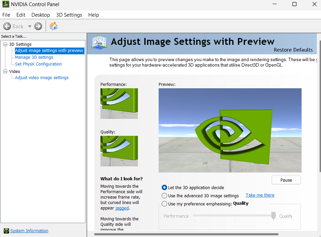Open the Desktop menu
The image size is (321, 237).
tap(41, 15)
